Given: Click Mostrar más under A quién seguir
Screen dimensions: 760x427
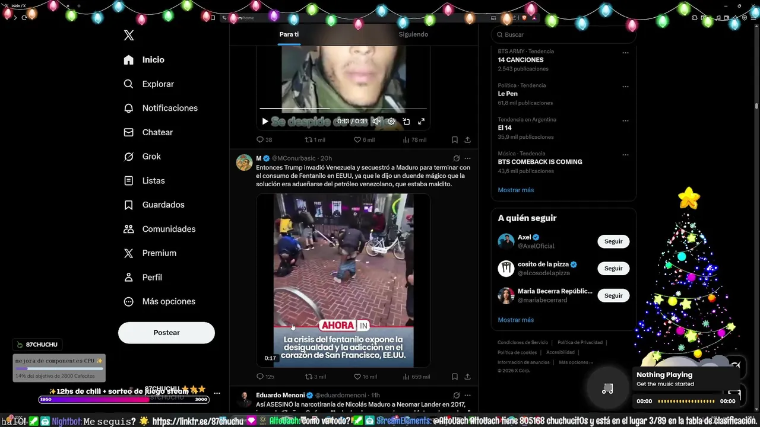Looking at the screenshot, I should 515,320.
